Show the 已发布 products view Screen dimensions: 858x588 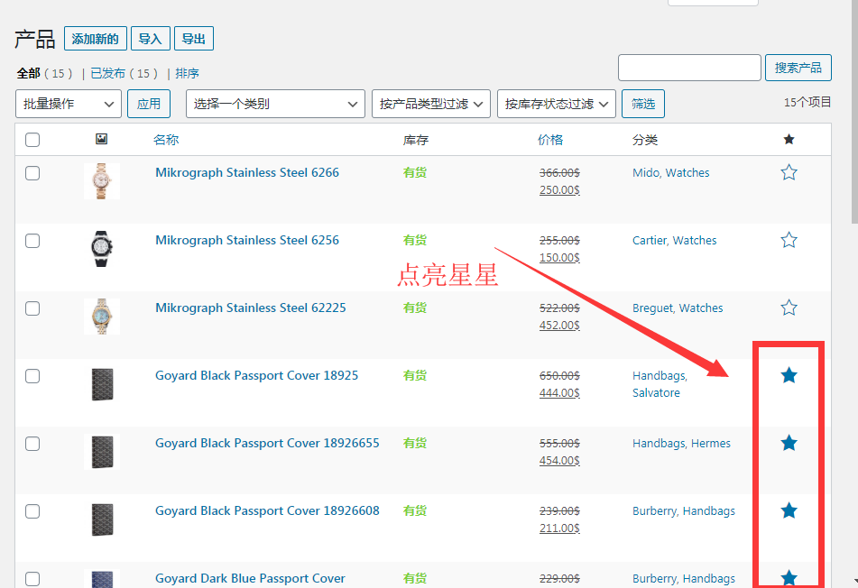(x=107, y=73)
